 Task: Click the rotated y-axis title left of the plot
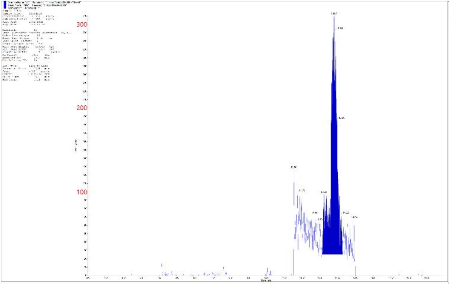[75, 145]
